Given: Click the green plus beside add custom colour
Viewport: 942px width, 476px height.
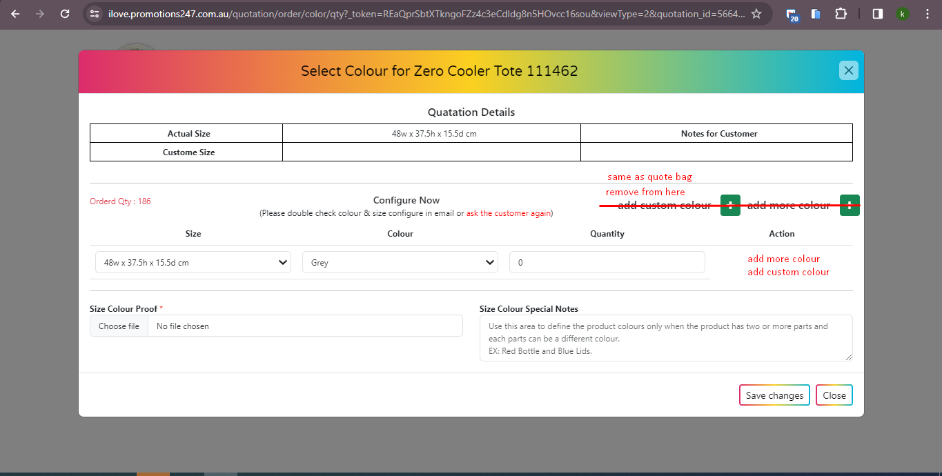Looking at the screenshot, I should pos(730,206).
